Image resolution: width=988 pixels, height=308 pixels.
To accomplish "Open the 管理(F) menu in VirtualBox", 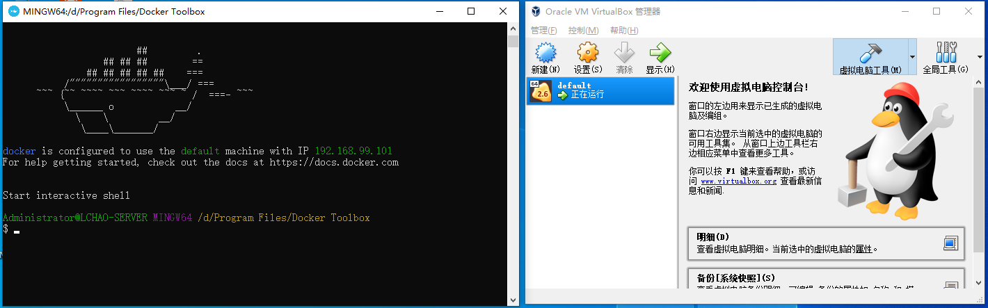I will (543, 31).
